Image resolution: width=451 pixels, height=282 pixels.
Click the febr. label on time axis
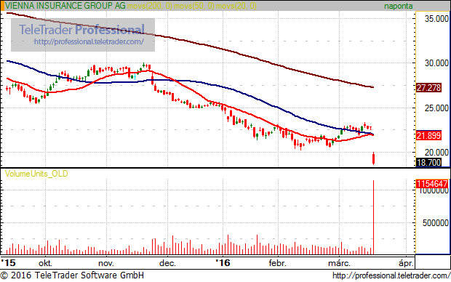[278, 263]
